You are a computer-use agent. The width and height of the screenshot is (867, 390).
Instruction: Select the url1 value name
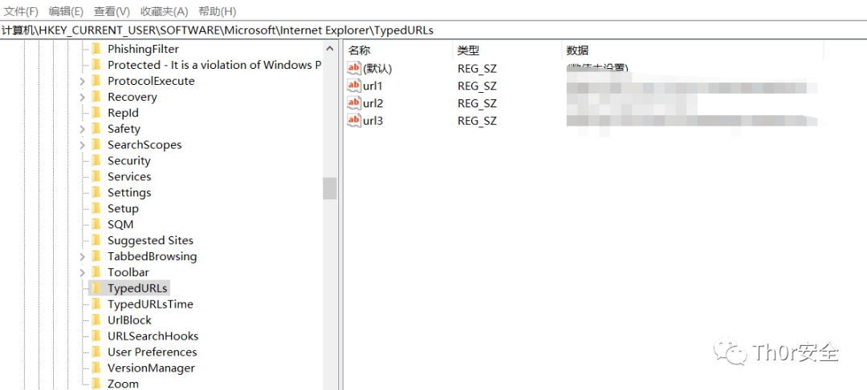(372, 86)
